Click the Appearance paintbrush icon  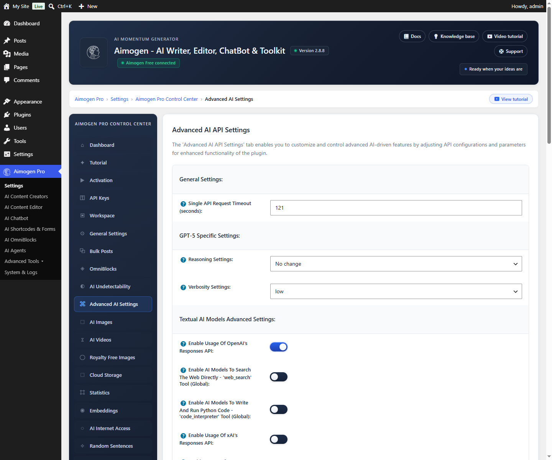click(7, 102)
